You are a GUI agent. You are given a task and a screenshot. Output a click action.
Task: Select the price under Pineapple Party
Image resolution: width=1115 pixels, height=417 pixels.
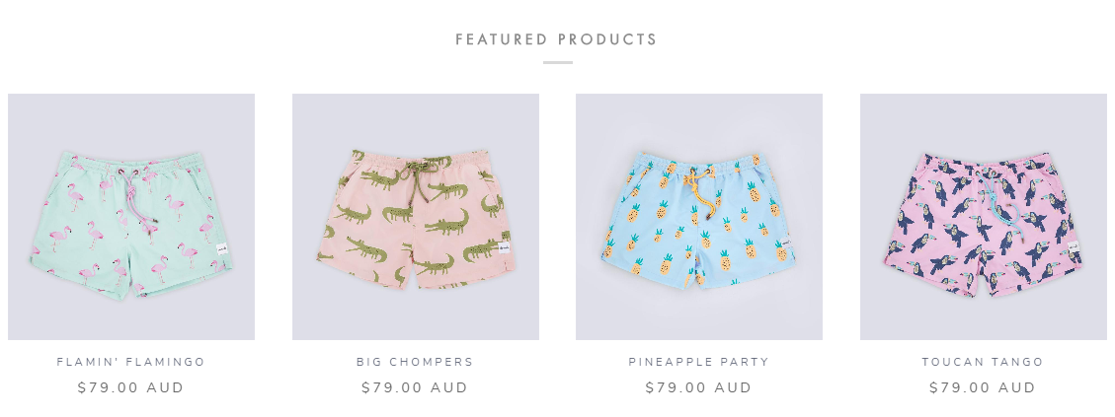pyautogui.click(x=699, y=387)
